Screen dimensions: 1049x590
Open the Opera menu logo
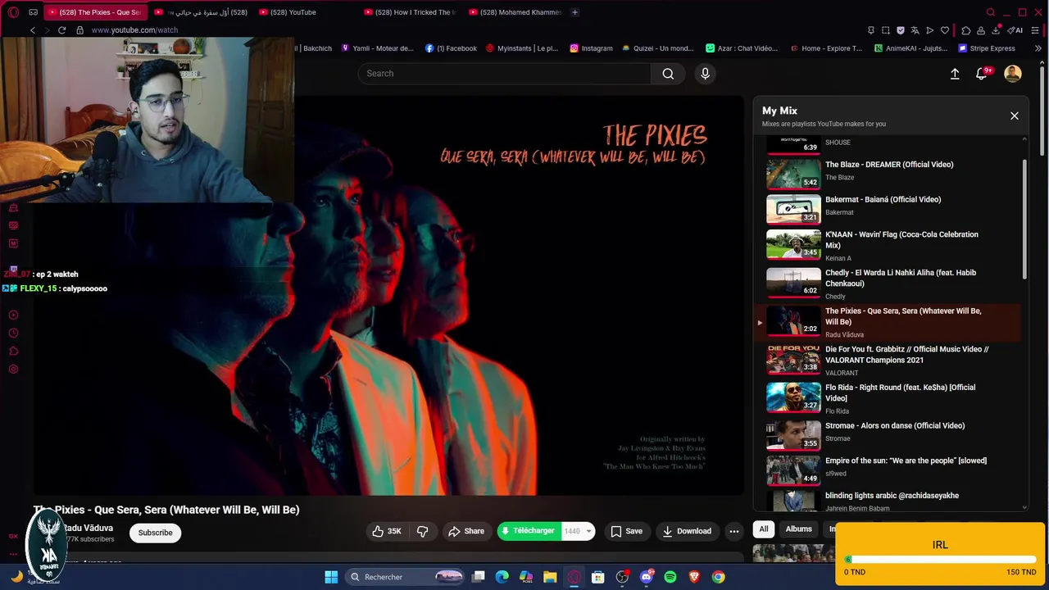[13, 12]
